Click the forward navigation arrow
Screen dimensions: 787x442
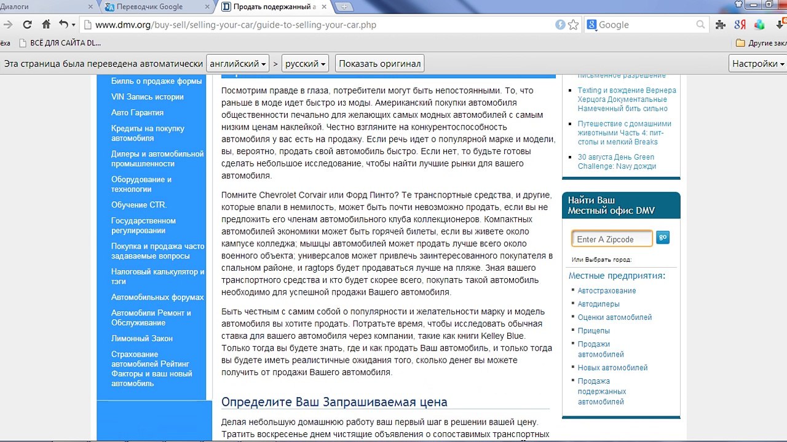pos(7,25)
